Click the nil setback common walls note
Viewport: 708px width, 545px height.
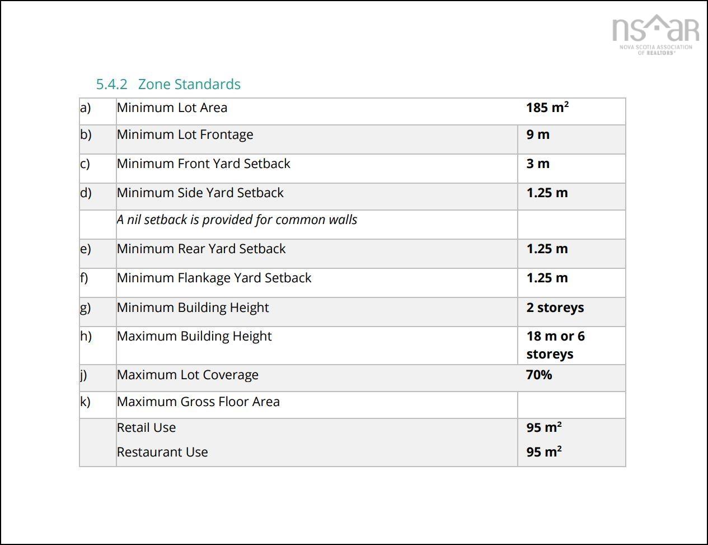pos(237,220)
